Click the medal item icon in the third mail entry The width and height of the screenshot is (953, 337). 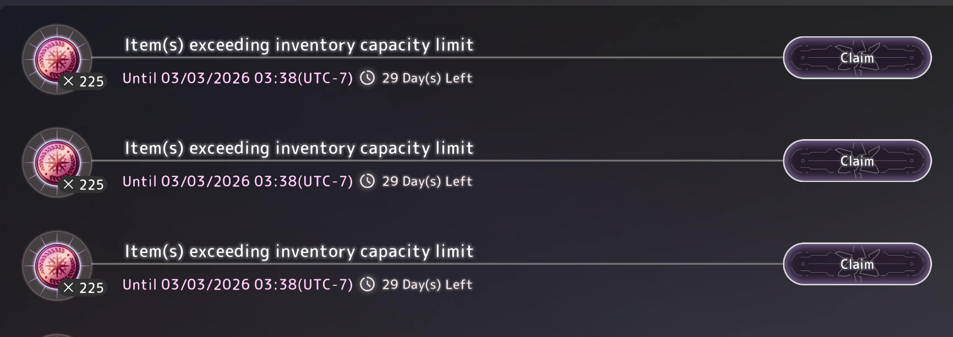coord(57,264)
